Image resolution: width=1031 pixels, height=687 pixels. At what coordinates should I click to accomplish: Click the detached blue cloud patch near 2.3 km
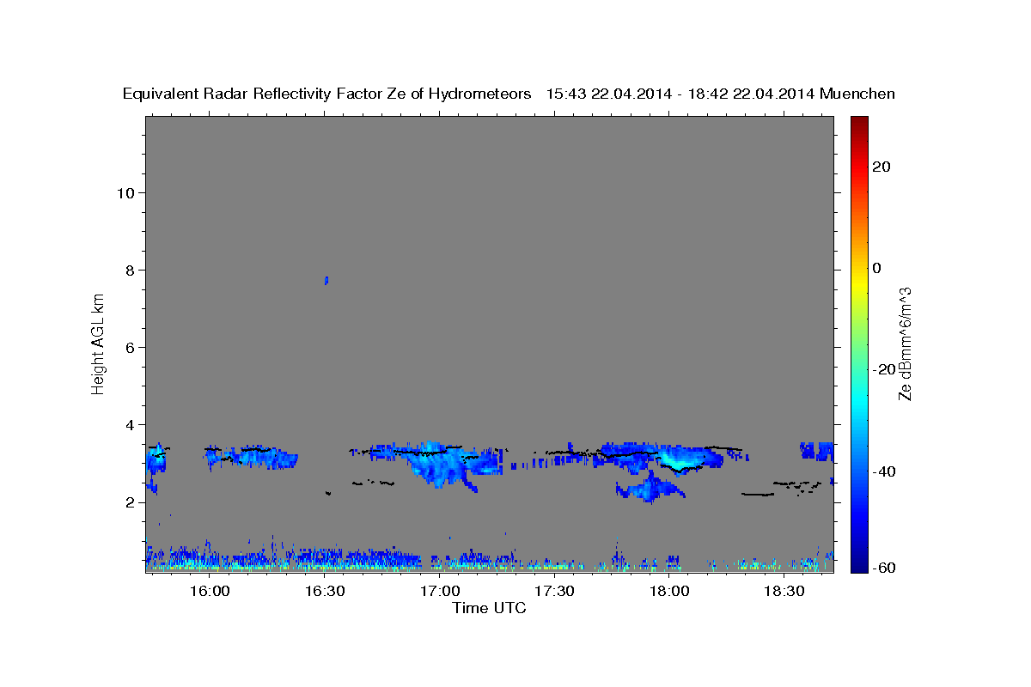[x=649, y=489]
